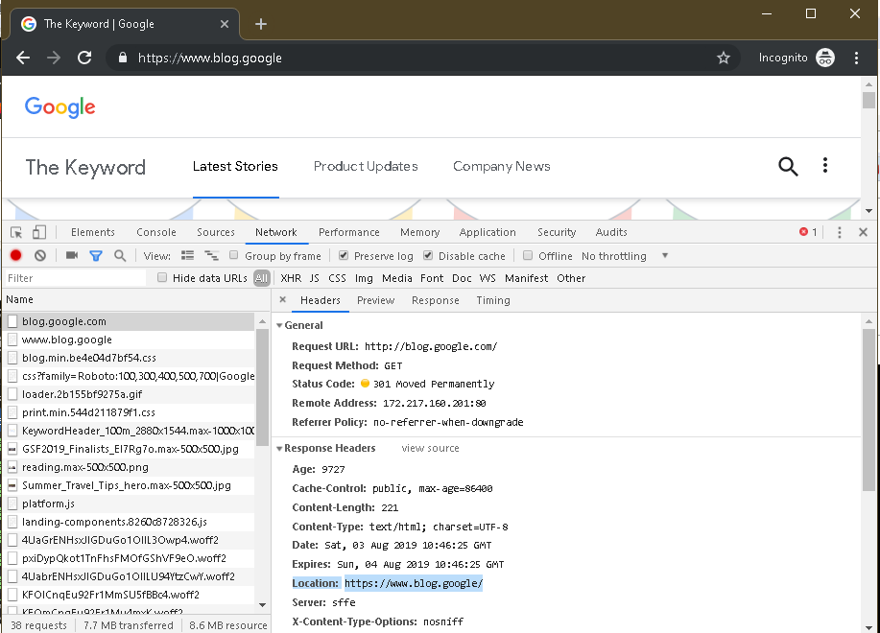Open the page's vertical dots menu
The width and height of the screenshot is (880, 633).
coord(825,165)
